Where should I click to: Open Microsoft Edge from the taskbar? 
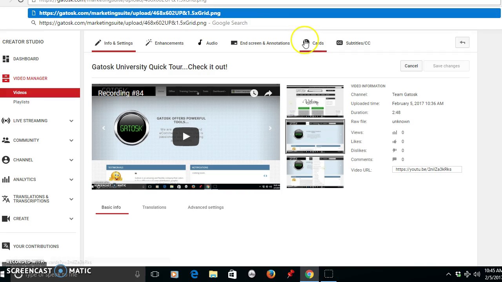pos(194,274)
